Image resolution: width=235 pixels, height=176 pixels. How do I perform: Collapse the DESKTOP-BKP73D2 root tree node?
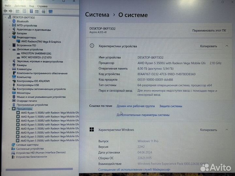6,17
